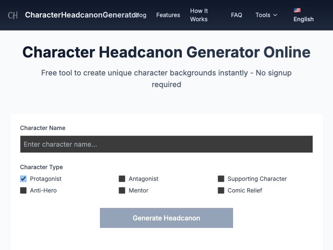Click the Character Headcanon Generator Online heading

[166, 52]
